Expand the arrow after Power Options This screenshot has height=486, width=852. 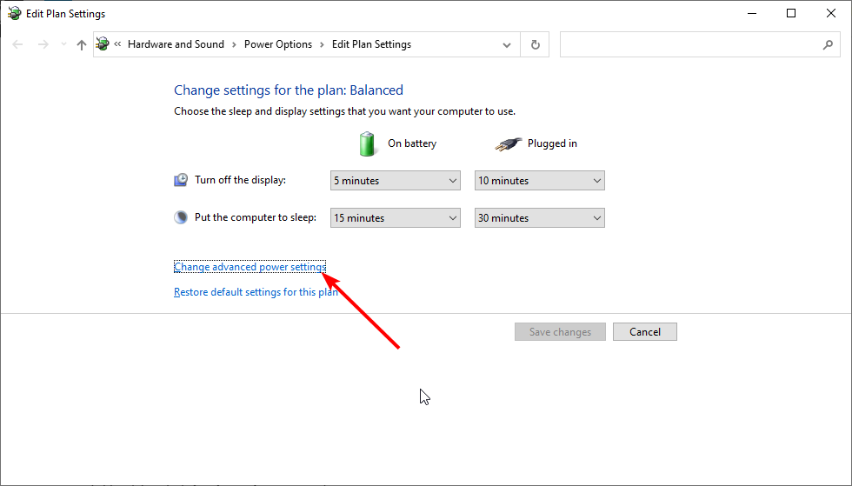point(322,44)
